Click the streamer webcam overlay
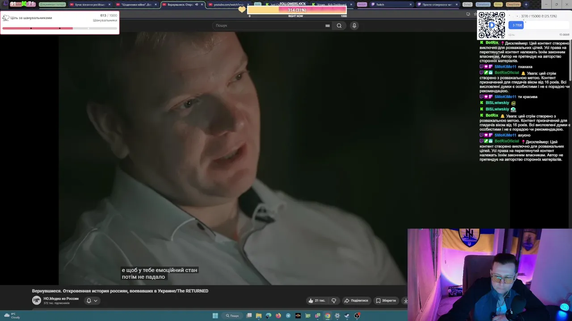 [490, 275]
